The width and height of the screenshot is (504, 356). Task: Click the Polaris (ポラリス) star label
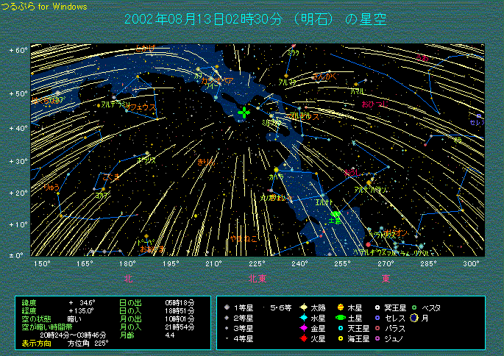tap(146, 160)
